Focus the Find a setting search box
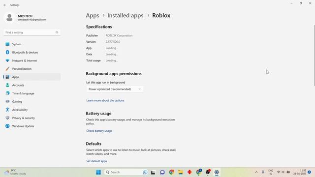The image size is (315, 177). 32,32
